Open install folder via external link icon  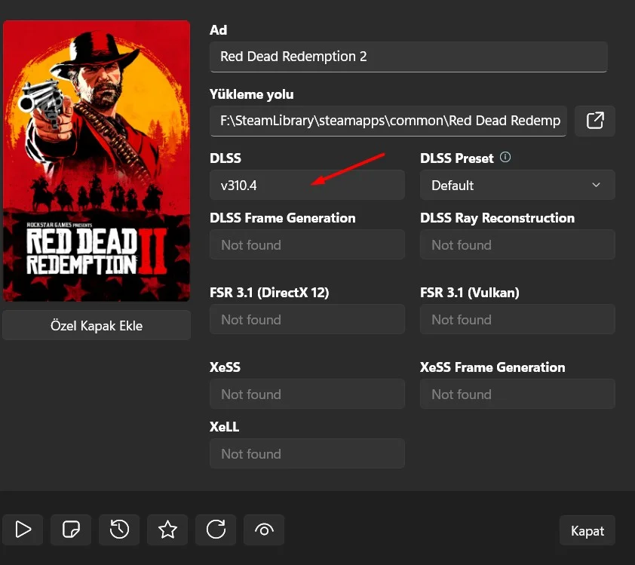tap(594, 121)
